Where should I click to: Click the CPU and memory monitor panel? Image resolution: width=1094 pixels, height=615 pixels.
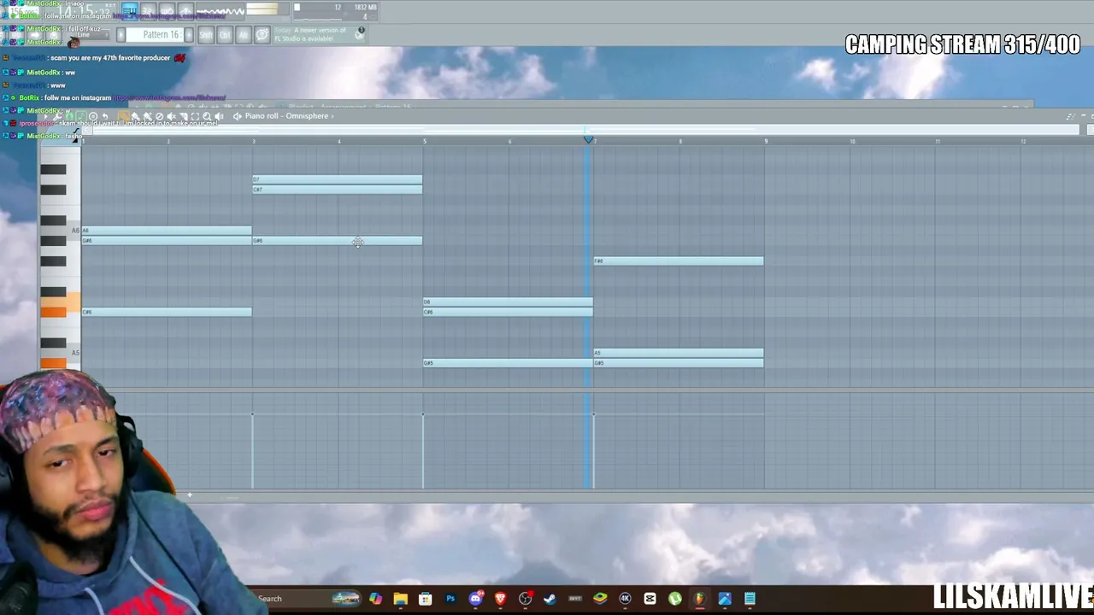click(x=335, y=11)
